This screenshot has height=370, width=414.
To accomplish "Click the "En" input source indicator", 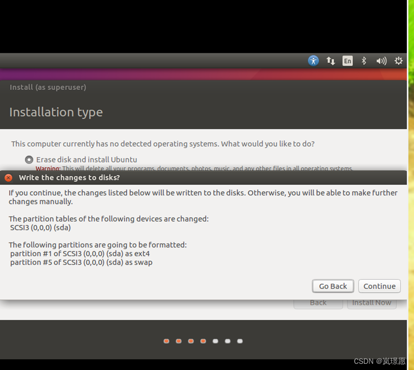I will (347, 60).
